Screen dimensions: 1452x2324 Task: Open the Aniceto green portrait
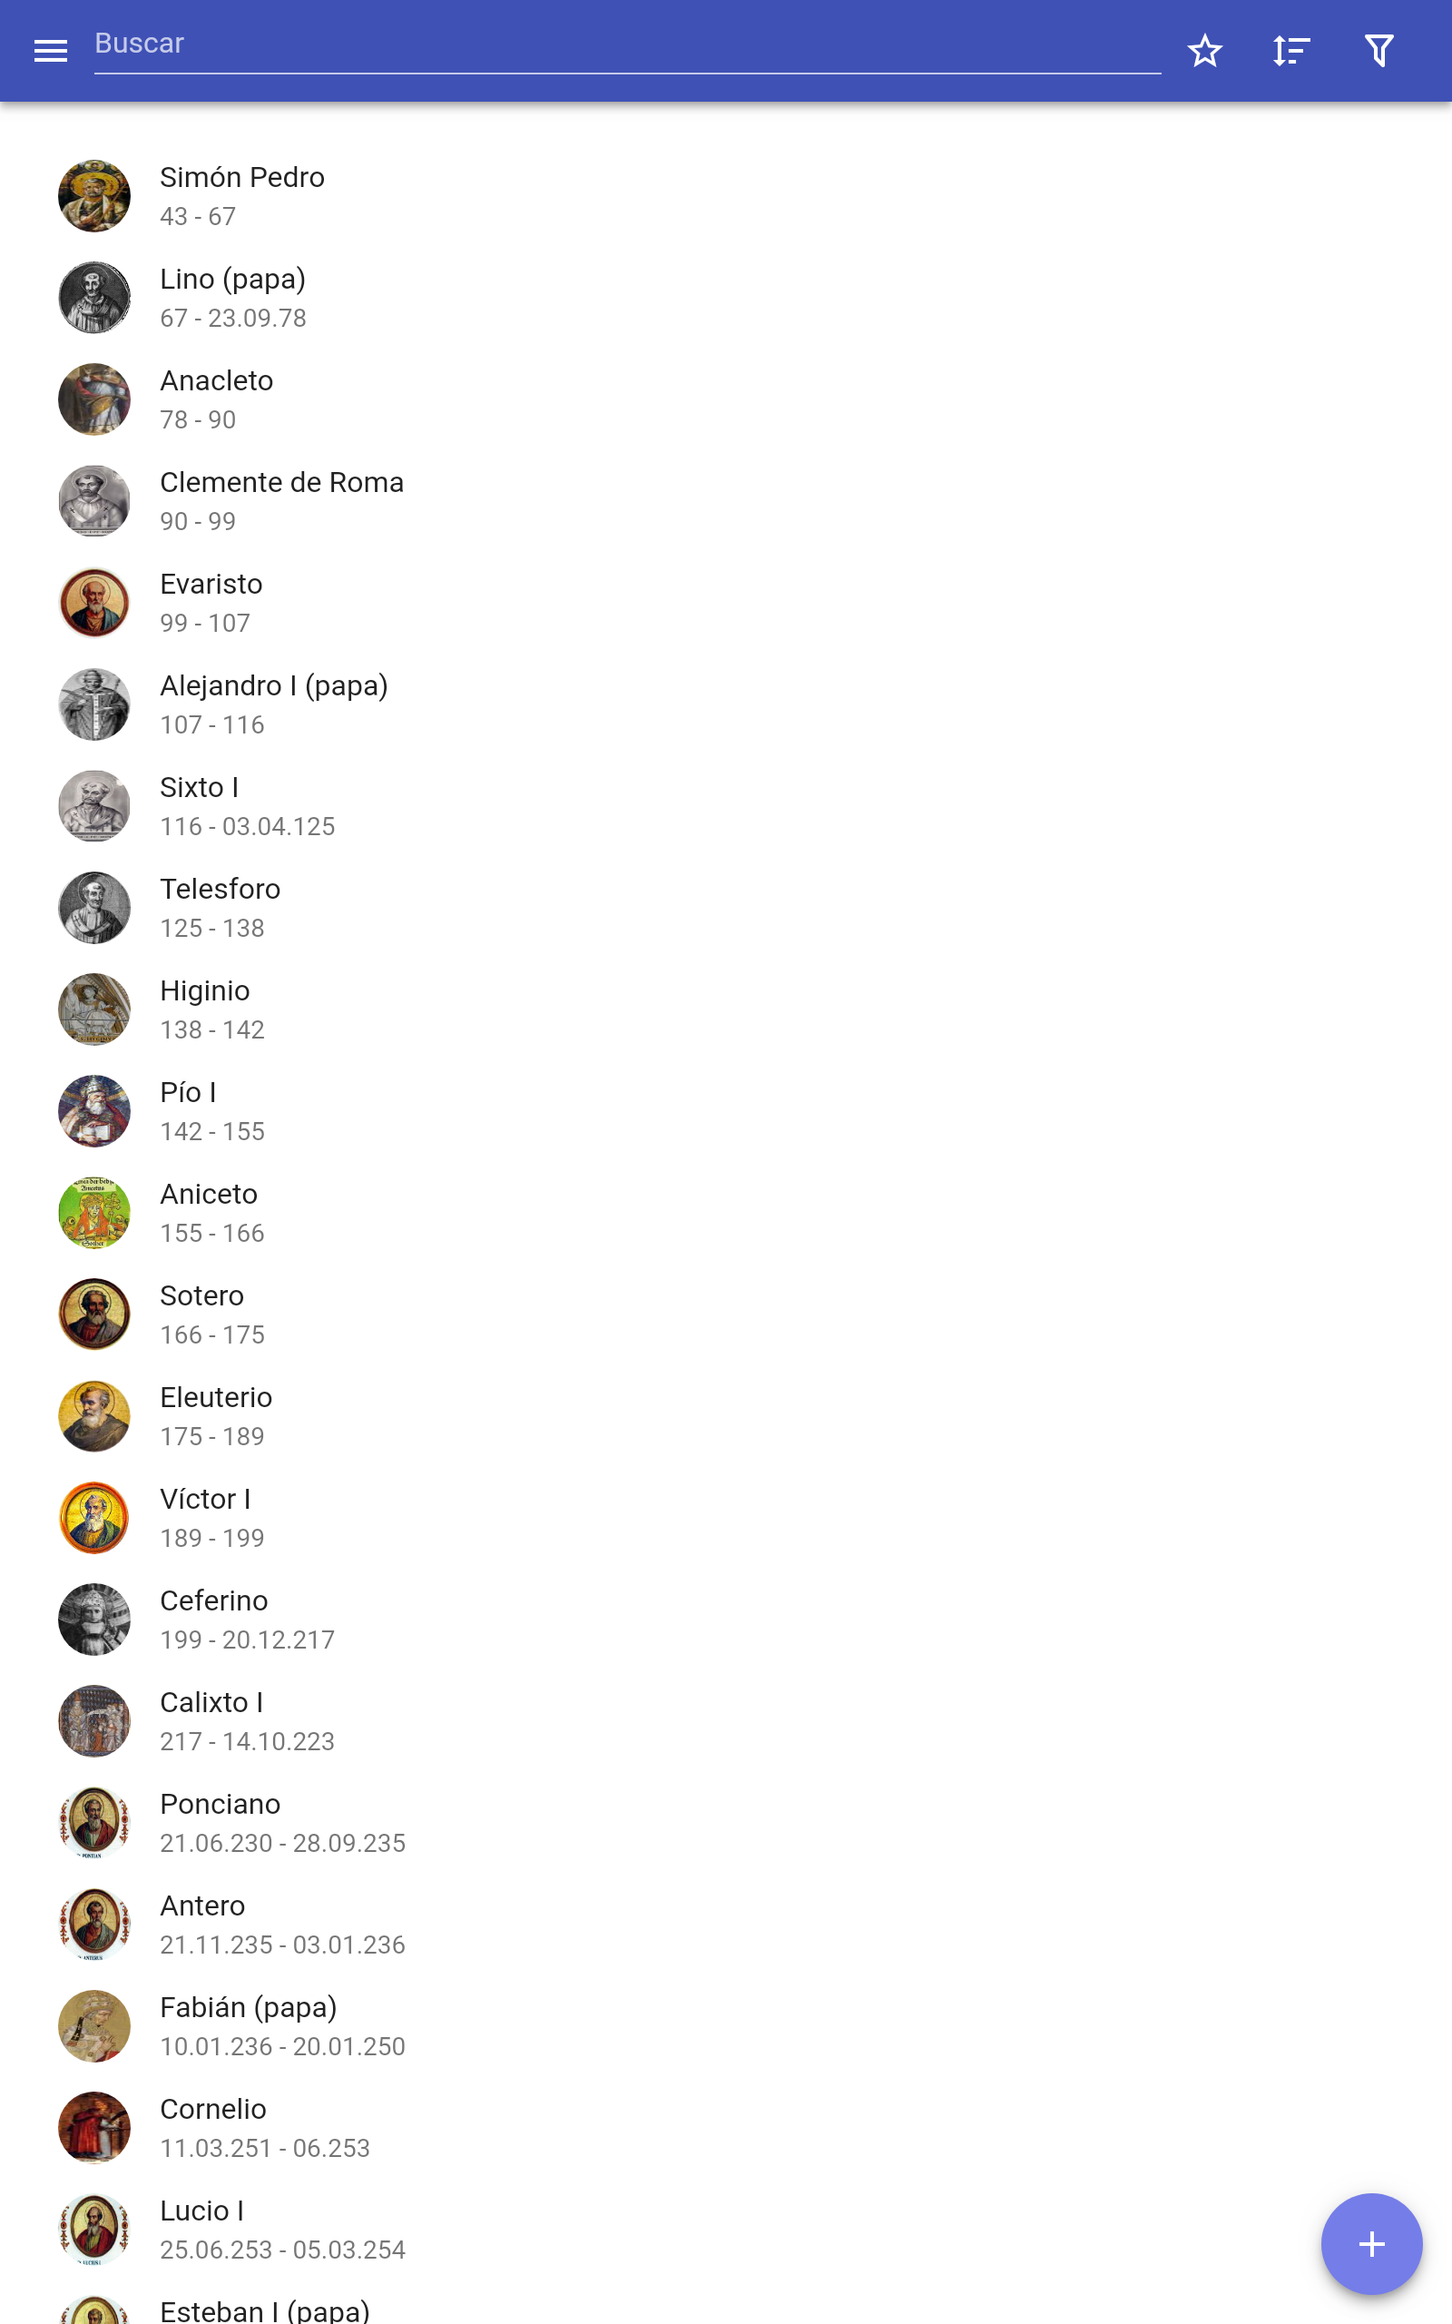coord(94,1213)
